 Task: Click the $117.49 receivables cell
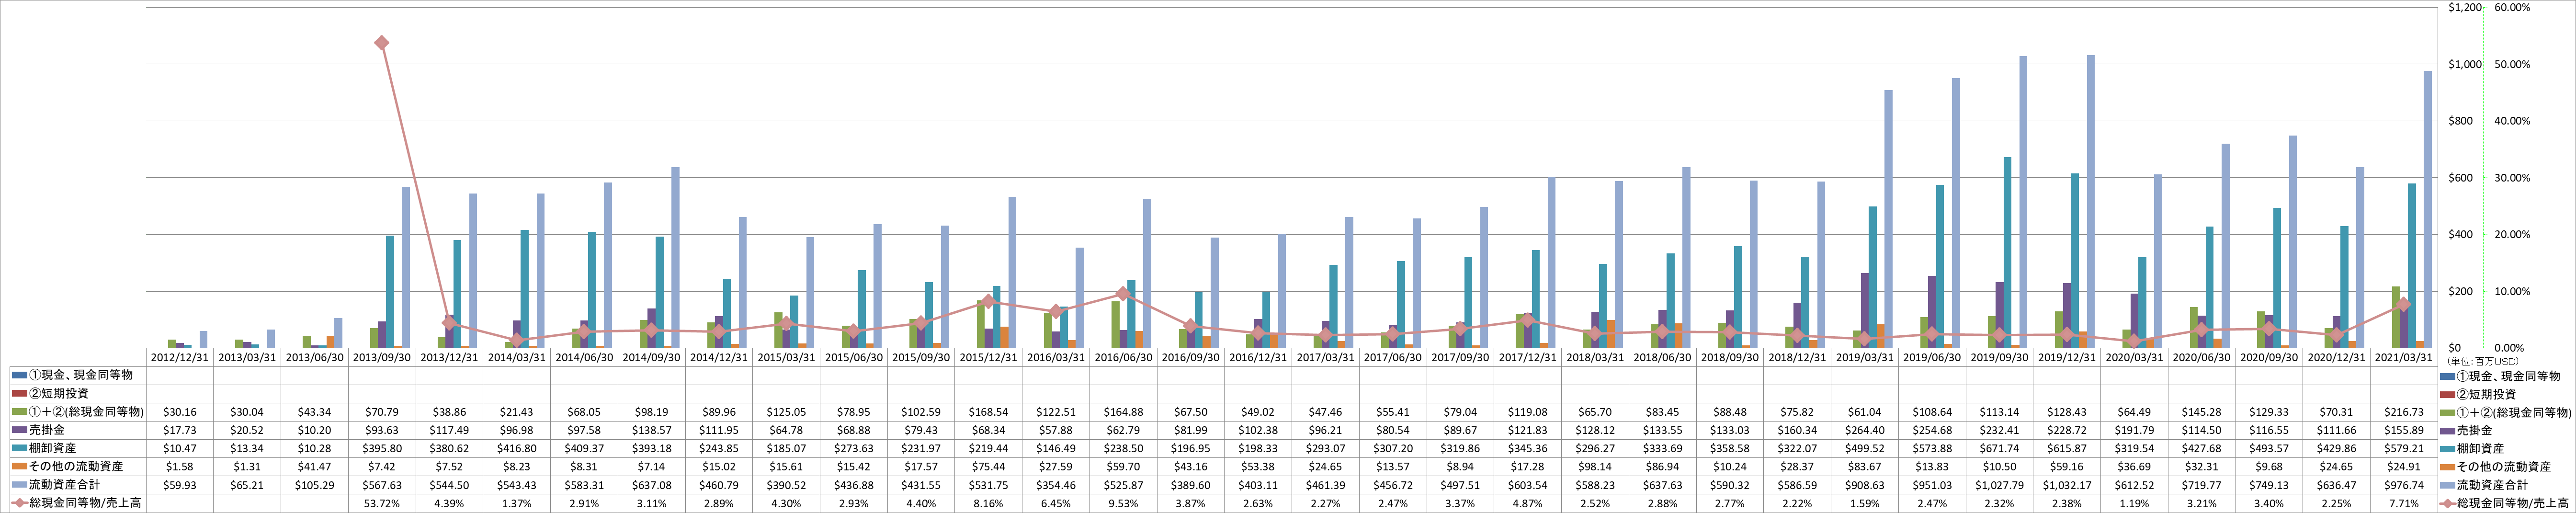click(450, 430)
